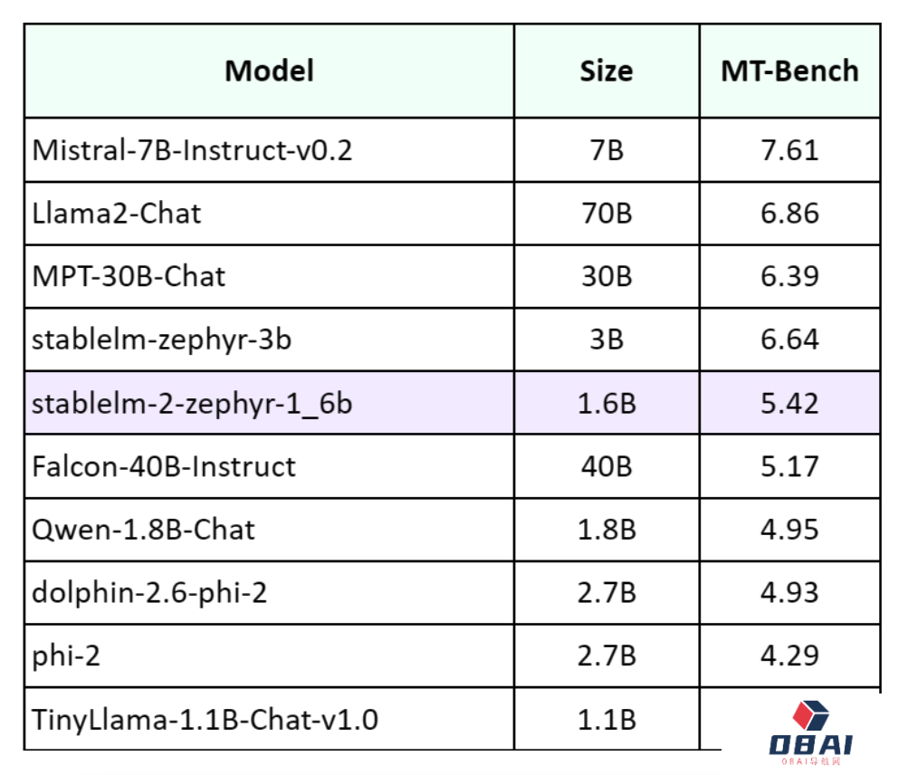The width and height of the screenshot is (908, 775).
Task: Select the 1.6B size cell
Action: coord(606,403)
